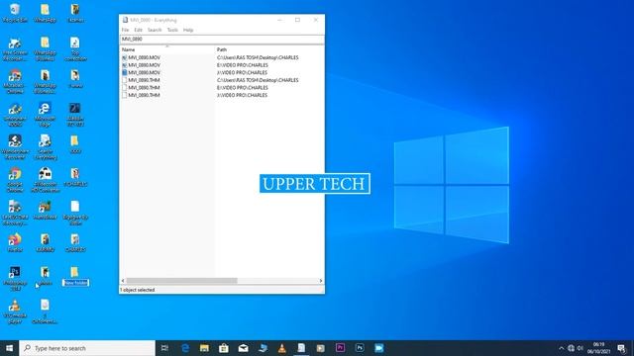Open File Explorer from the taskbar
This screenshot has width=634, height=356.
point(204,348)
